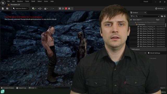Click the Outliner search field
Image resolution: width=167 pixels, height=94 pixels.
(x=147, y=16)
